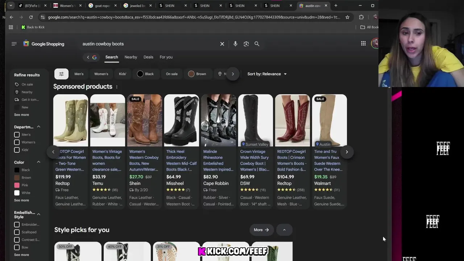Click the magnifying glass search icon

coord(257,44)
